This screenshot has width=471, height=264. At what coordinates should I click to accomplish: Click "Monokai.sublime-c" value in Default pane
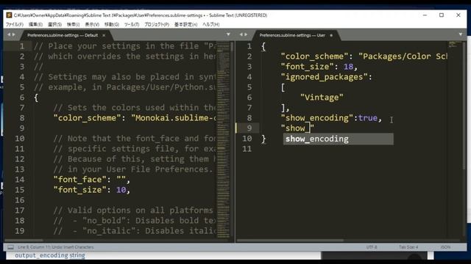click(x=174, y=118)
